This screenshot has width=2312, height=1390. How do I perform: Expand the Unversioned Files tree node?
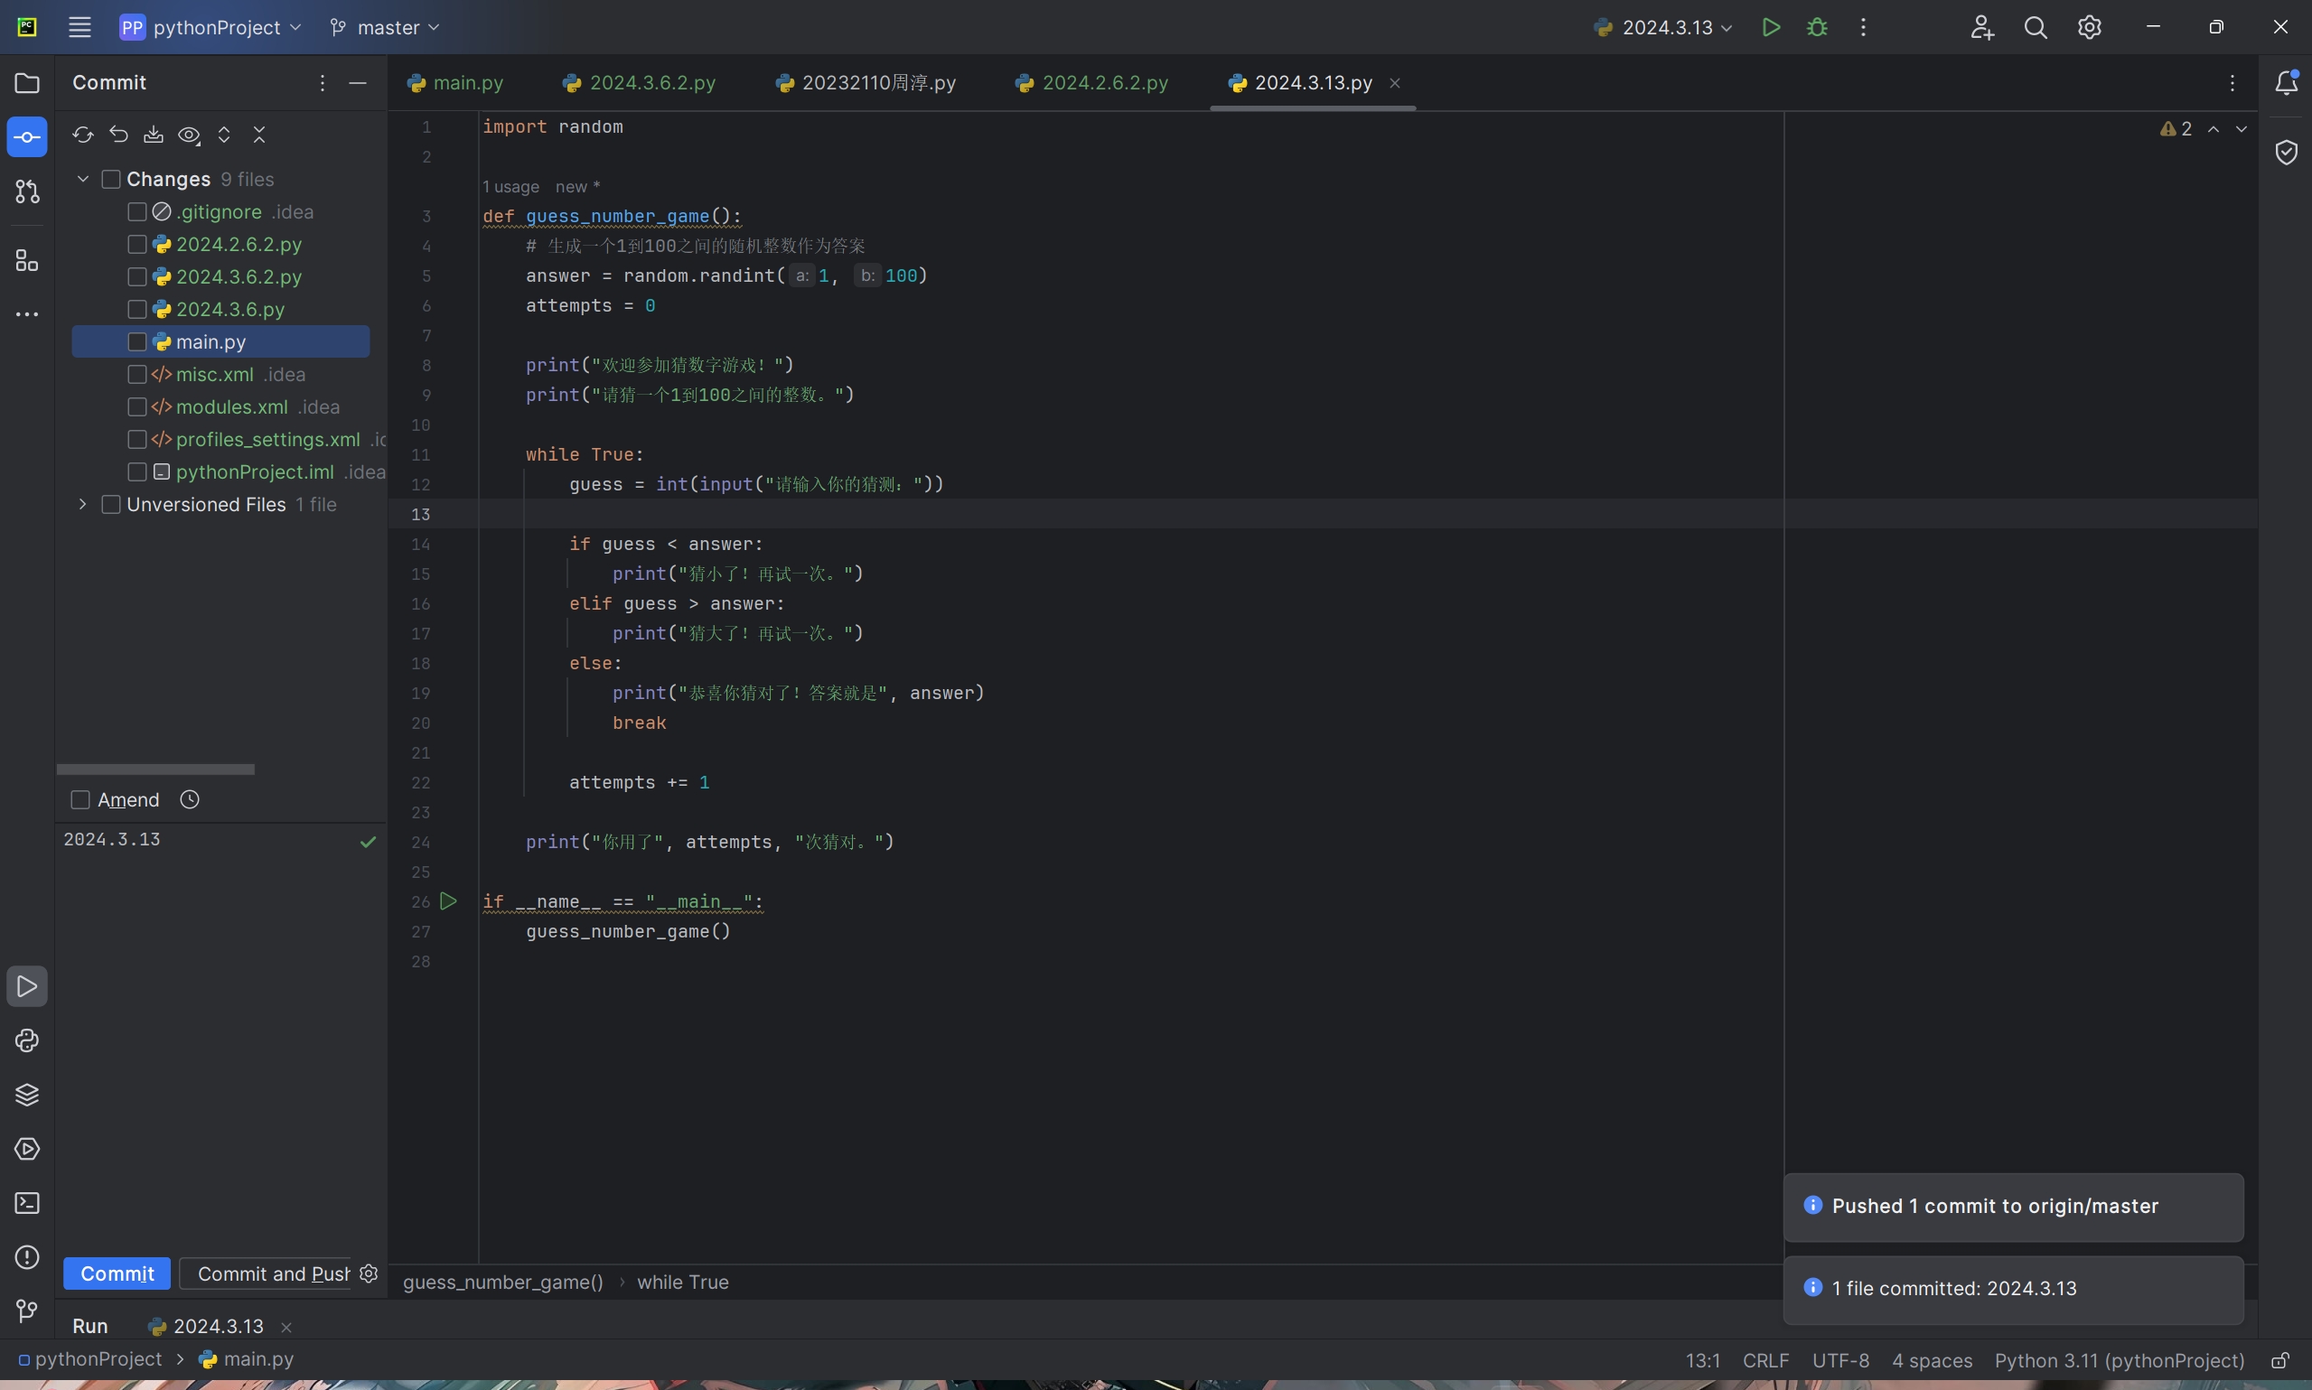click(82, 505)
